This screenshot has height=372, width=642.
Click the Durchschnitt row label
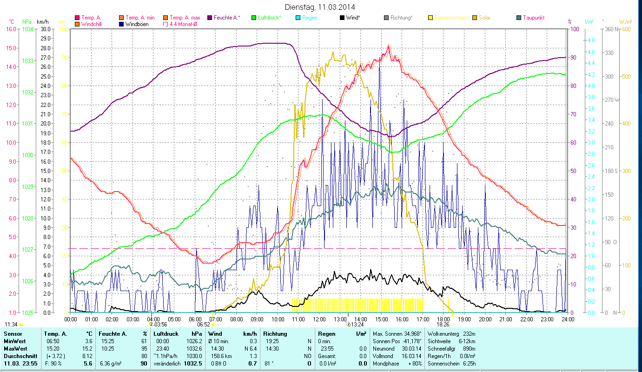coord(20,356)
